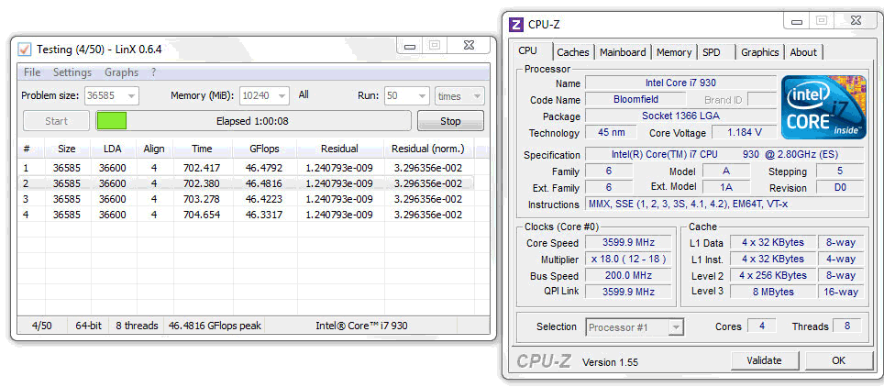Viewport: 884px width, 387px height.
Task: Switch to the About tab
Action: tap(803, 52)
